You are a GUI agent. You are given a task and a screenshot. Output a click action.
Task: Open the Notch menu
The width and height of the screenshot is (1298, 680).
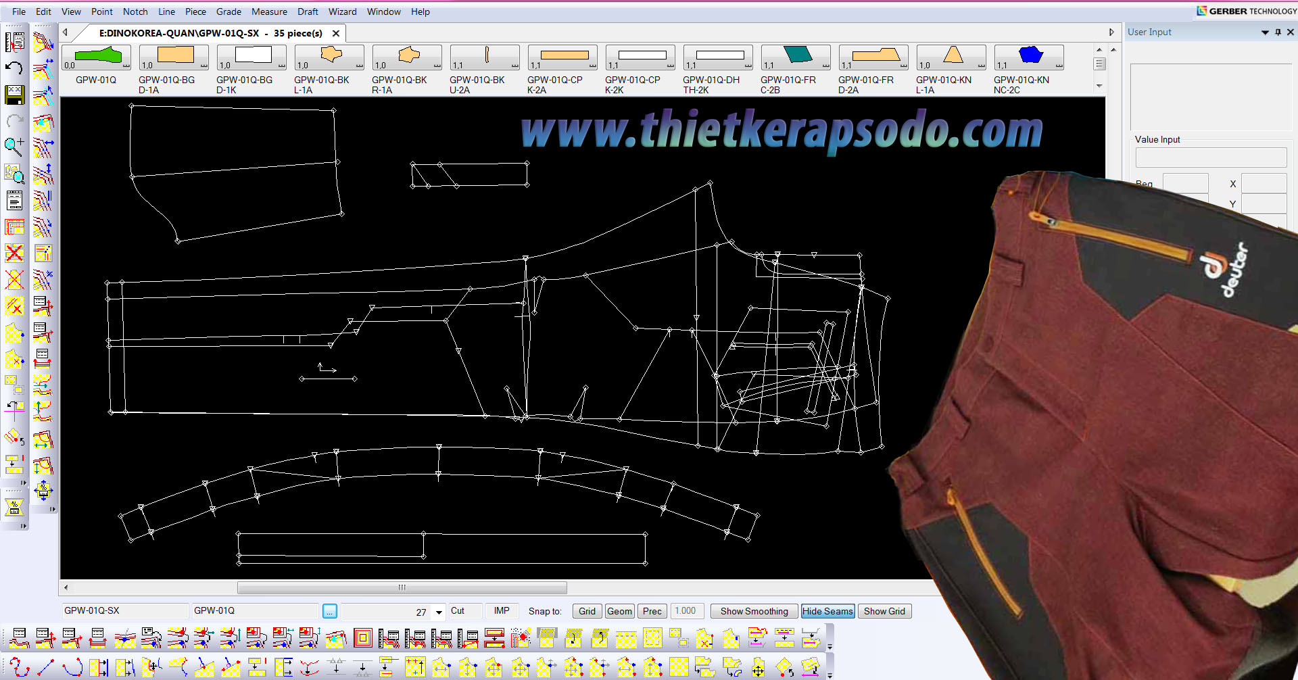pos(135,11)
